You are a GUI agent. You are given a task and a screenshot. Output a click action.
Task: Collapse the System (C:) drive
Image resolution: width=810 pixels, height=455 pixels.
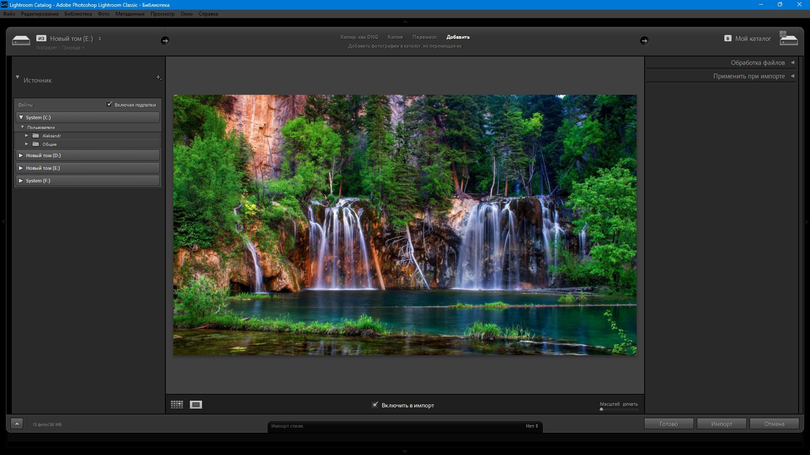pos(21,118)
